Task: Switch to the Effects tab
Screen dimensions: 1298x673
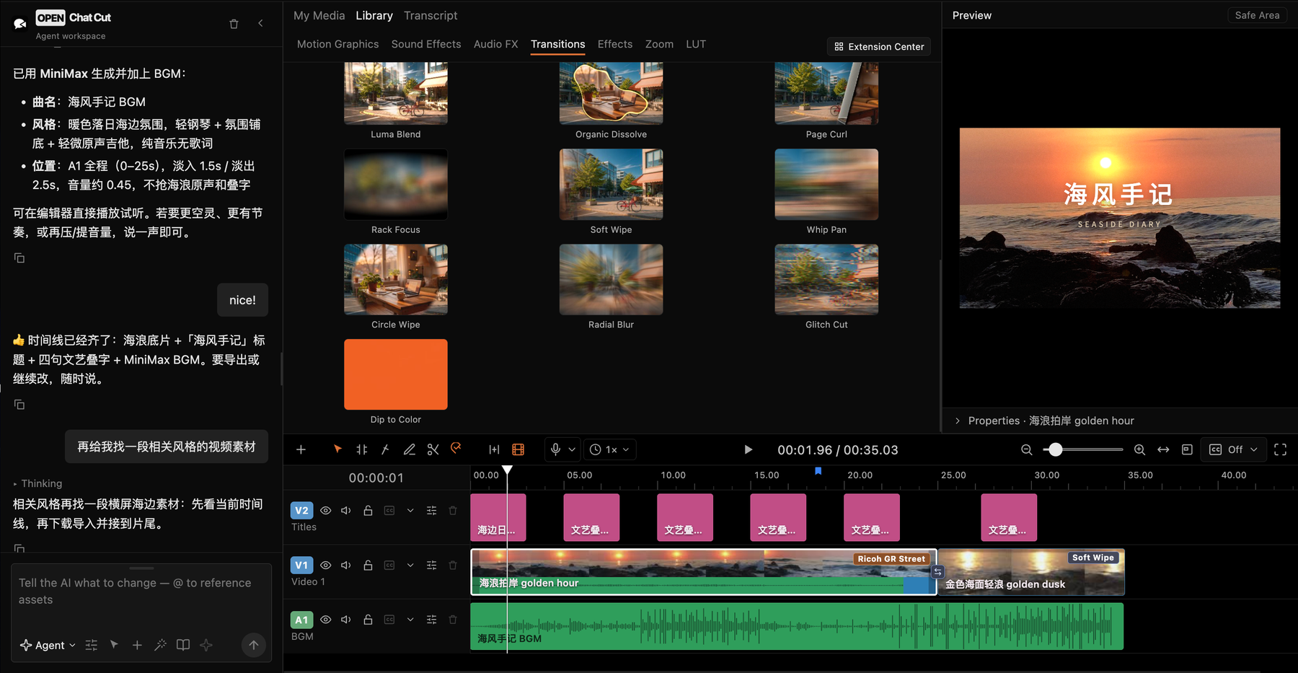Action: [x=614, y=44]
